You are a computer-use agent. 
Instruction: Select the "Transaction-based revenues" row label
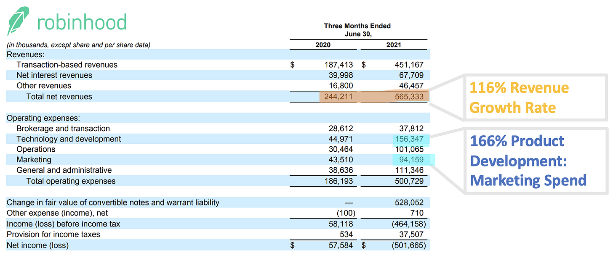[x=67, y=65]
